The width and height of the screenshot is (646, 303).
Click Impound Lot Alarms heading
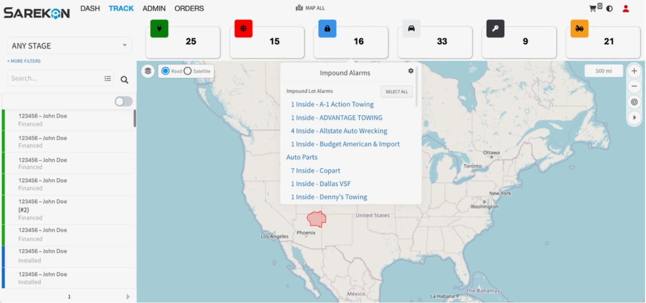tap(310, 91)
